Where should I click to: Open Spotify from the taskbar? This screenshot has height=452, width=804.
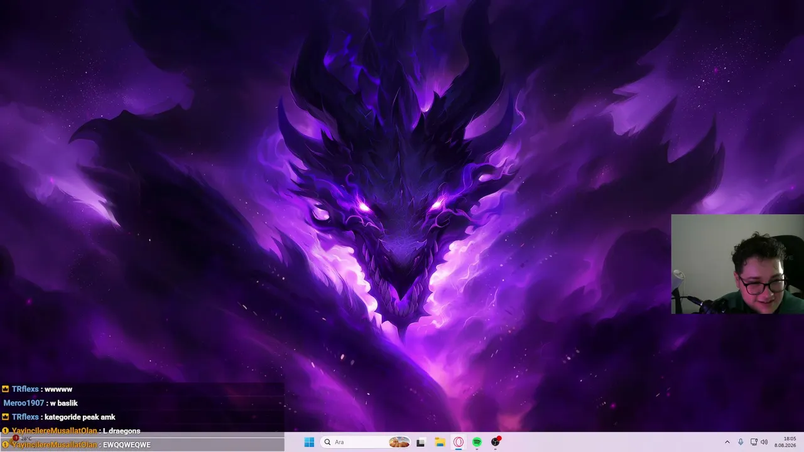477,442
